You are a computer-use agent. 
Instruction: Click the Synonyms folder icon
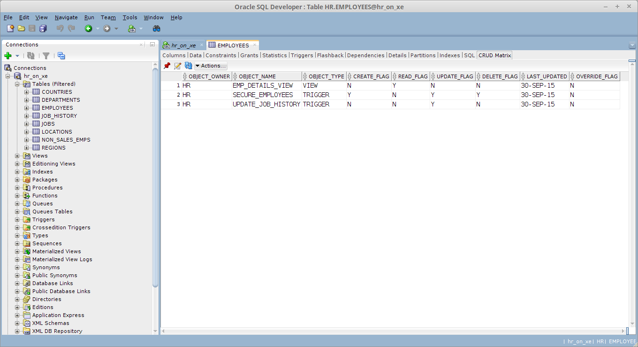27,267
